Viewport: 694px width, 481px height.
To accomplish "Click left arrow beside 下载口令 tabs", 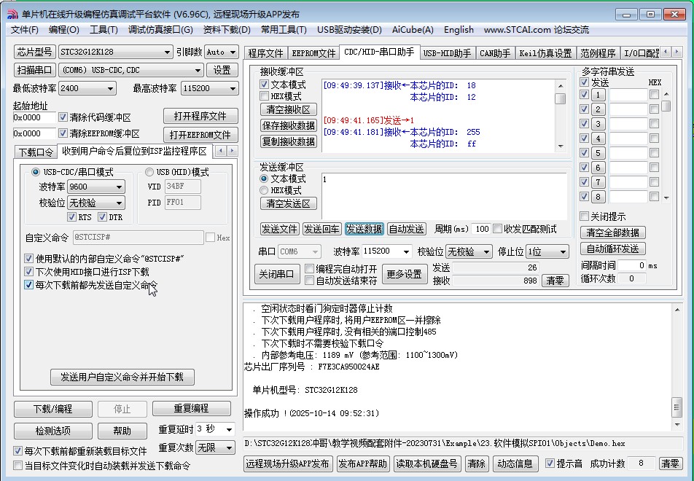I will point(220,151).
